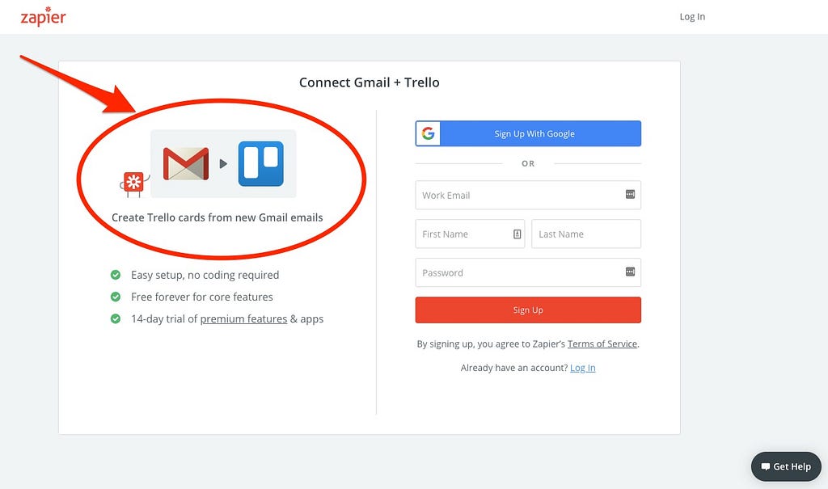The height and width of the screenshot is (489, 828).
Task: Open the Terms of Service link
Action: [602, 344]
